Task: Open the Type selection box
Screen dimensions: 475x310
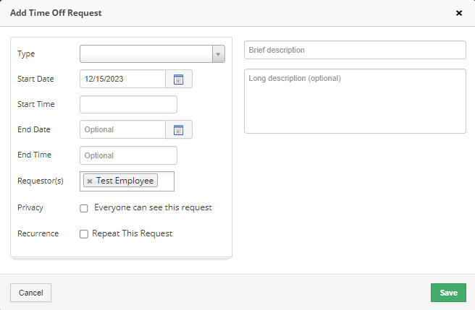Action: coord(152,54)
